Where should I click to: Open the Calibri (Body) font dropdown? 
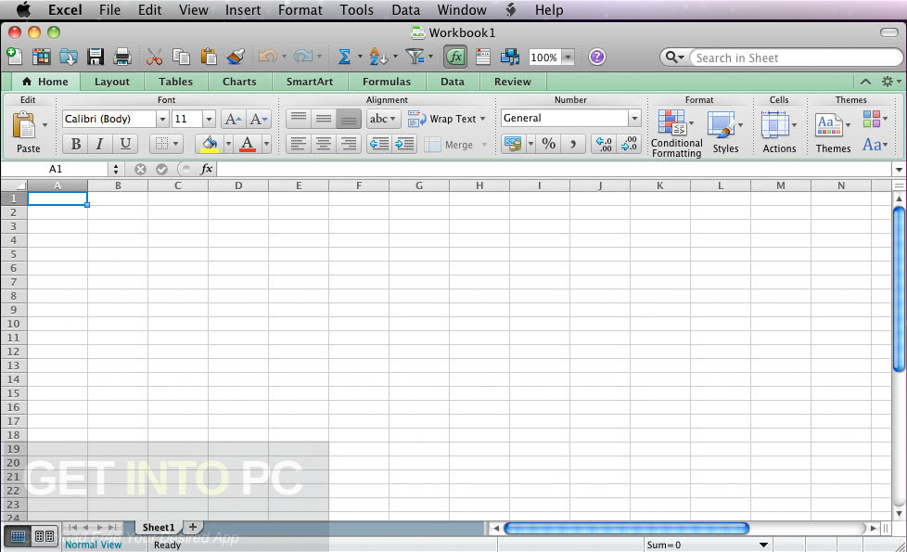pyautogui.click(x=162, y=119)
